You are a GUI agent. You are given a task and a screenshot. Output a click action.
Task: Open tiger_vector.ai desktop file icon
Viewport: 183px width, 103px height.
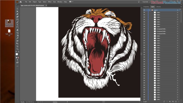tap(9, 23)
